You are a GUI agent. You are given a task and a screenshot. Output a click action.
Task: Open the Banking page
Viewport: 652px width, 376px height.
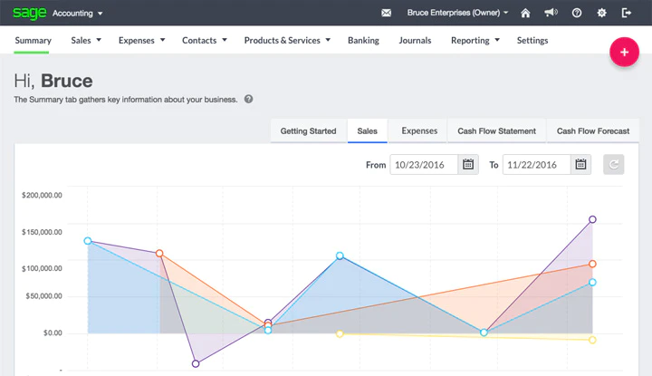pos(363,41)
